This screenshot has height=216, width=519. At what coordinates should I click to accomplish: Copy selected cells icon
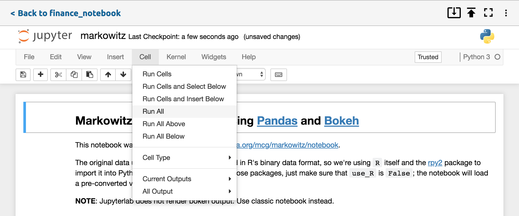tap(74, 75)
